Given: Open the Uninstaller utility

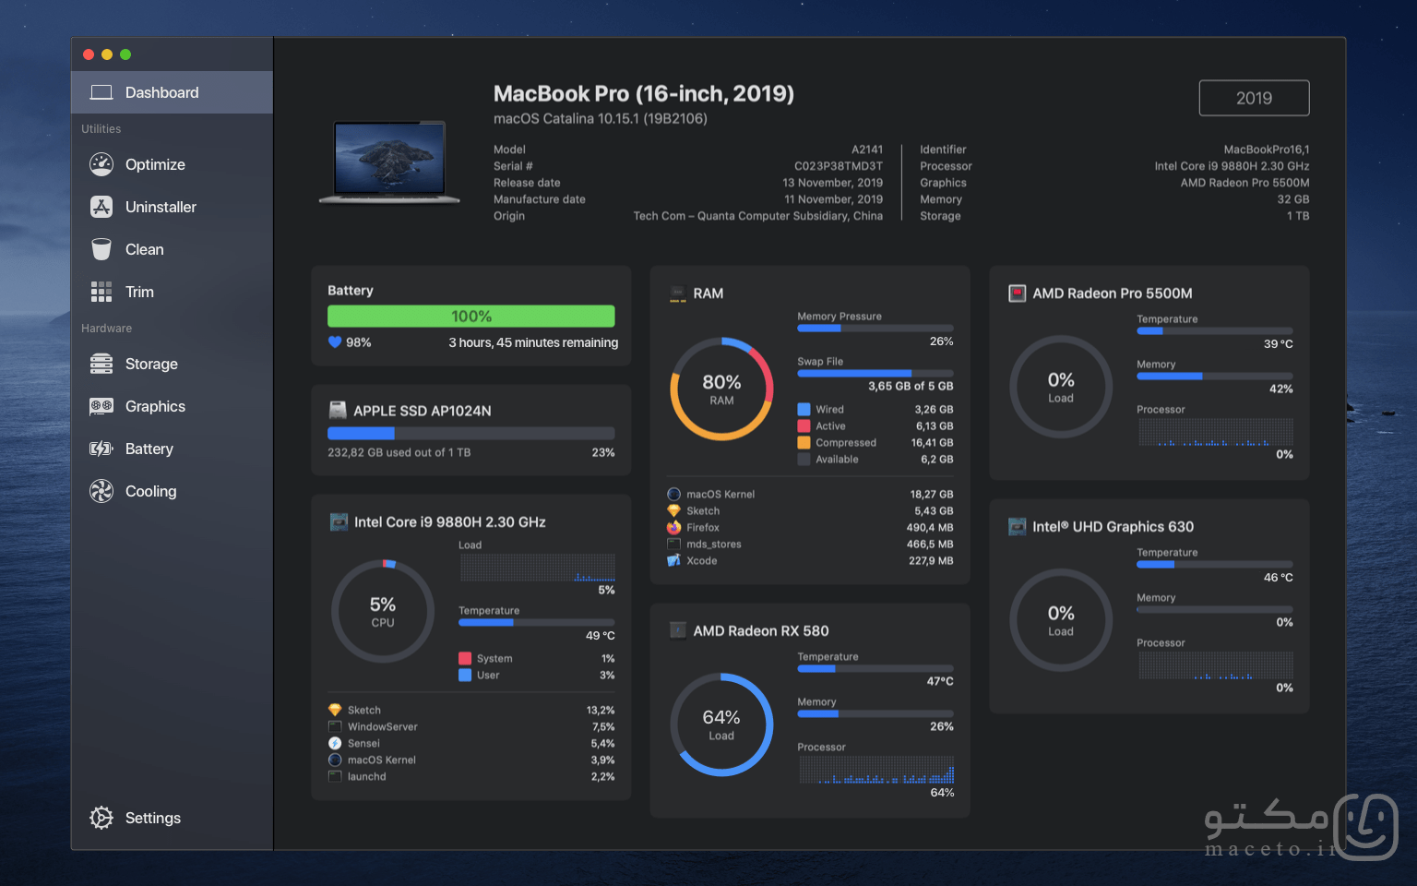Looking at the screenshot, I should pyautogui.click(x=173, y=207).
